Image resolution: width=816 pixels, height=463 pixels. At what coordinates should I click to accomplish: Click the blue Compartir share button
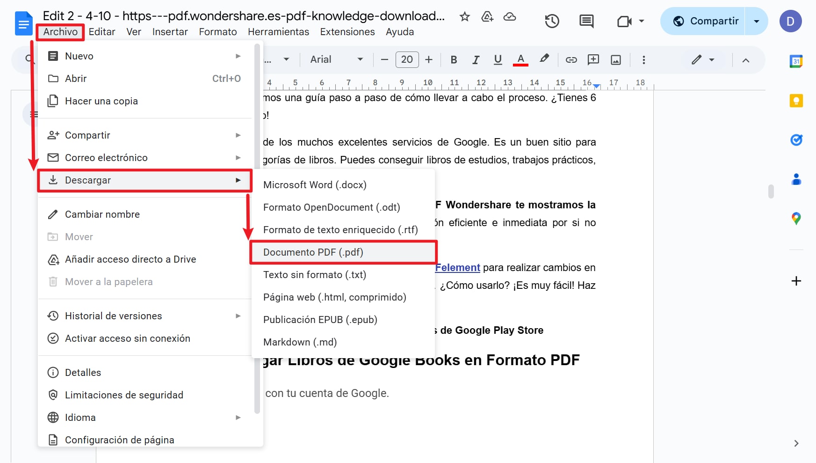pos(703,21)
